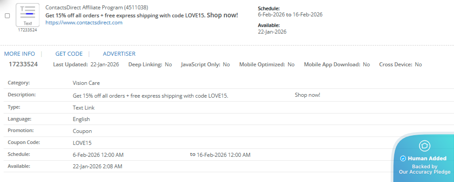Viewport: 454px width, 182px height.
Task: Click the house icon on the badge
Action: [x=425, y=146]
